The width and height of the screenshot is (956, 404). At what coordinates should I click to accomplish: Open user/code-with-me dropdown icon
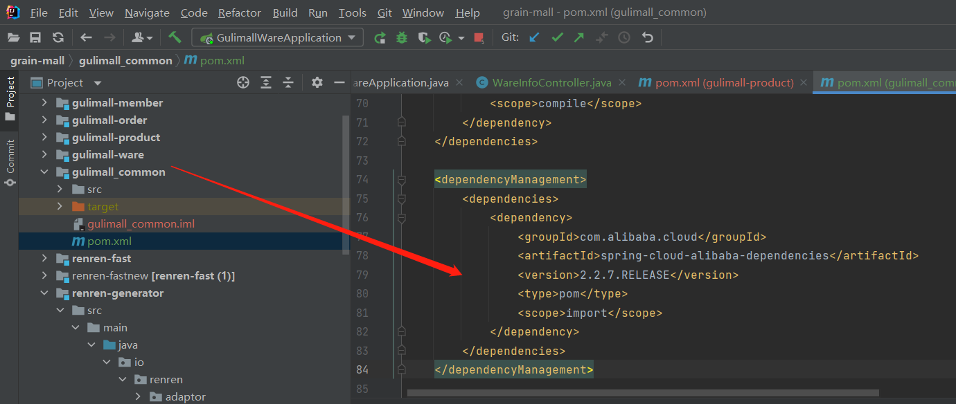point(141,37)
